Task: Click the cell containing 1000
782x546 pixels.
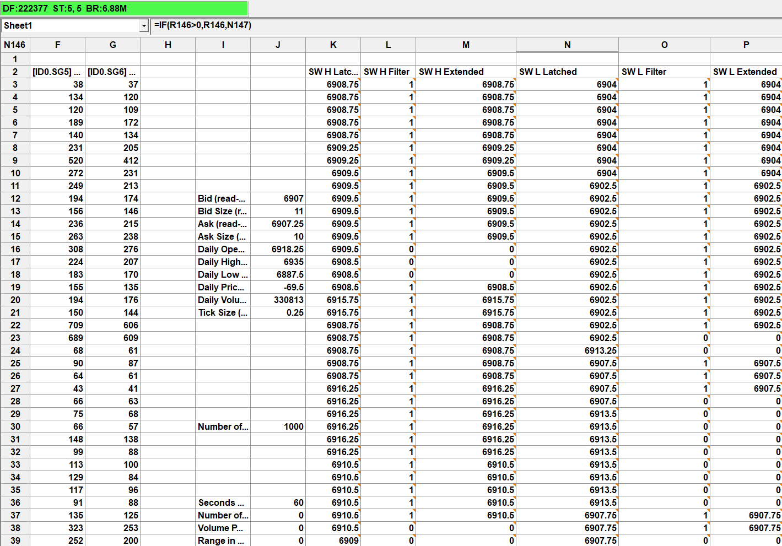Action: [278, 426]
